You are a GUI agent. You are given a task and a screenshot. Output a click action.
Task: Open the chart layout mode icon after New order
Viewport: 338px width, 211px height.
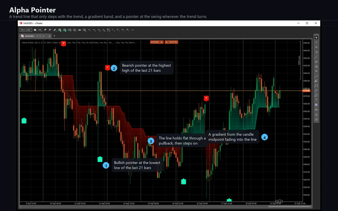click(35, 30)
